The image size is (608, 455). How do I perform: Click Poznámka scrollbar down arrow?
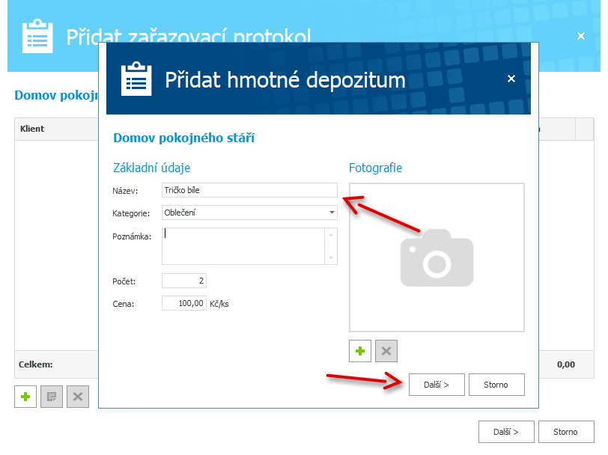point(331,257)
